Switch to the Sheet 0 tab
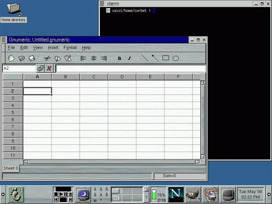272x204 pixels. (11, 168)
